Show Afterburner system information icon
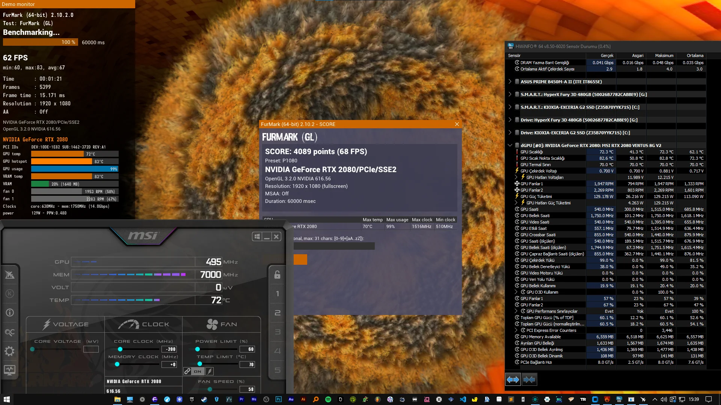The image size is (721, 405). [x=10, y=313]
